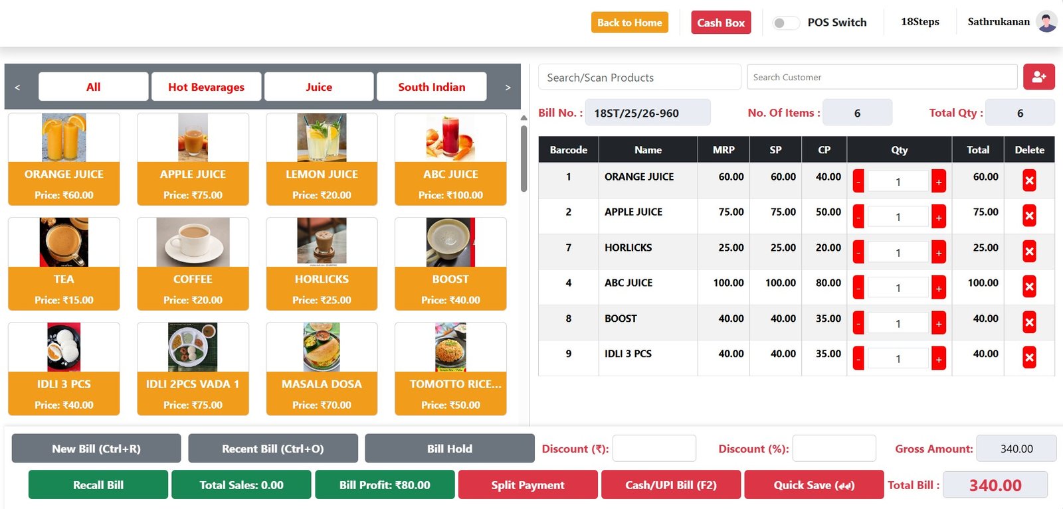Open the Sathrukanan user avatar
Image resolution: width=1063 pixels, height=509 pixels.
(x=1046, y=22)
